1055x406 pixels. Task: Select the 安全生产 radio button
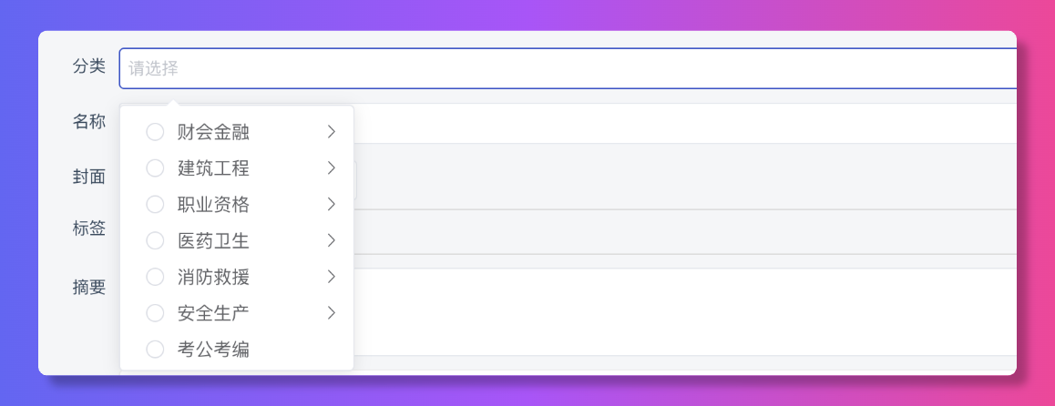(x=155, y=313)
